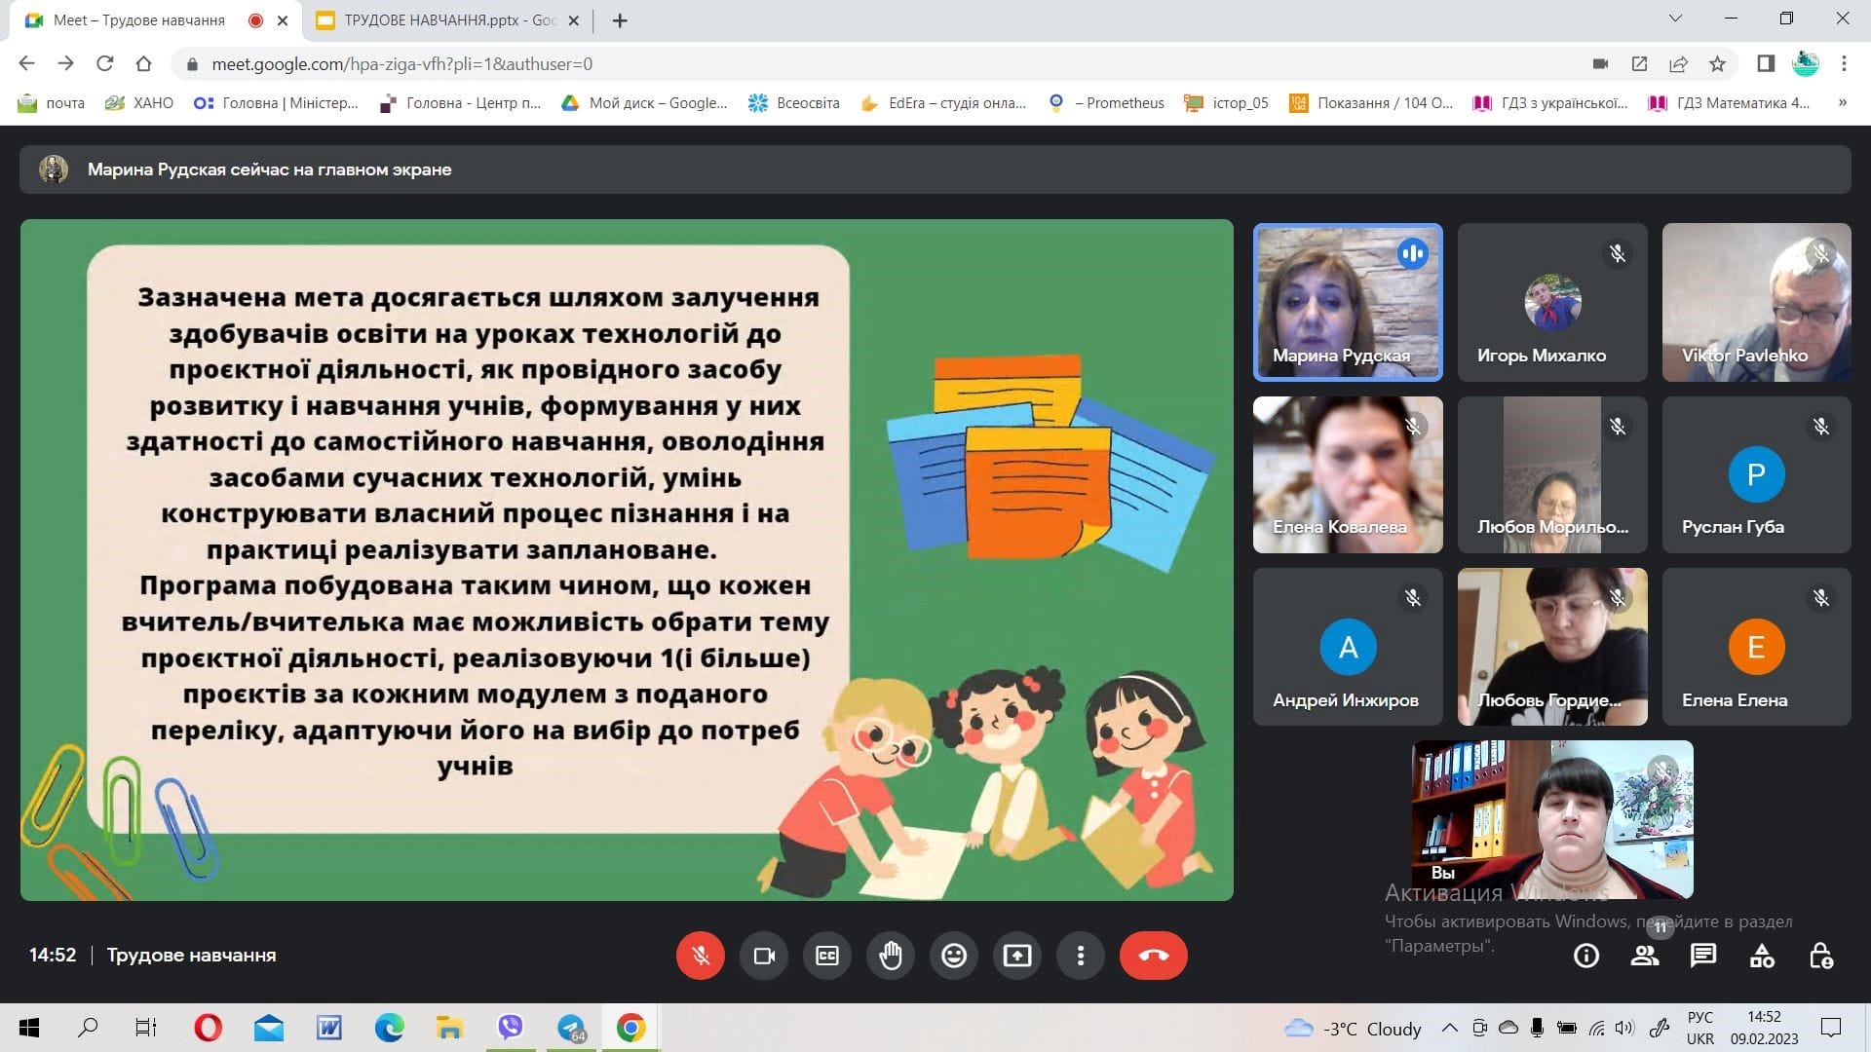Image resolution: width=1871 pixels, height=1052 pixels.
Task: Switch to the Meet – Трудове навчання tab
Action: pos(138,20)
